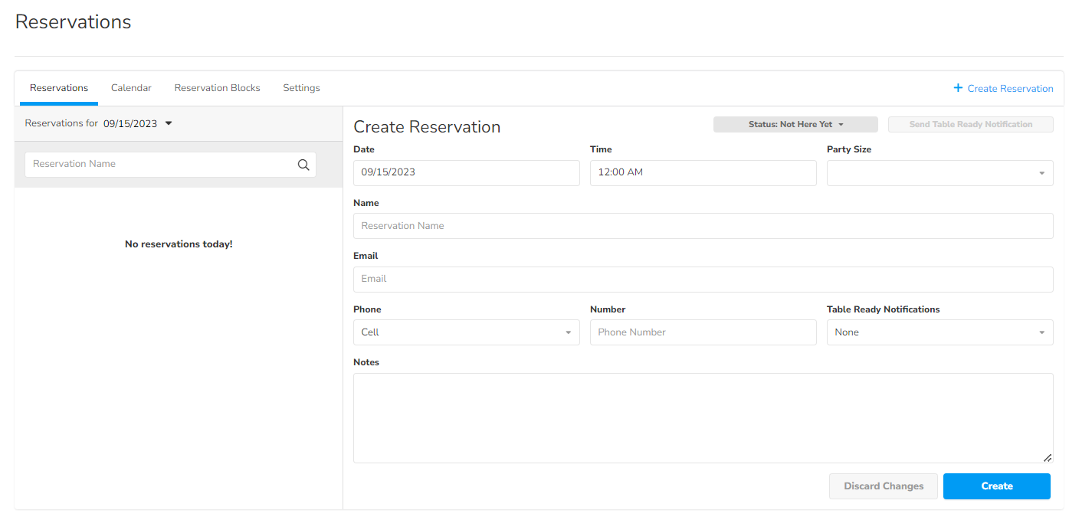1069x520 pixels.
Task: Open the Reservation Blocks tab
Action: tap(217, 88)
